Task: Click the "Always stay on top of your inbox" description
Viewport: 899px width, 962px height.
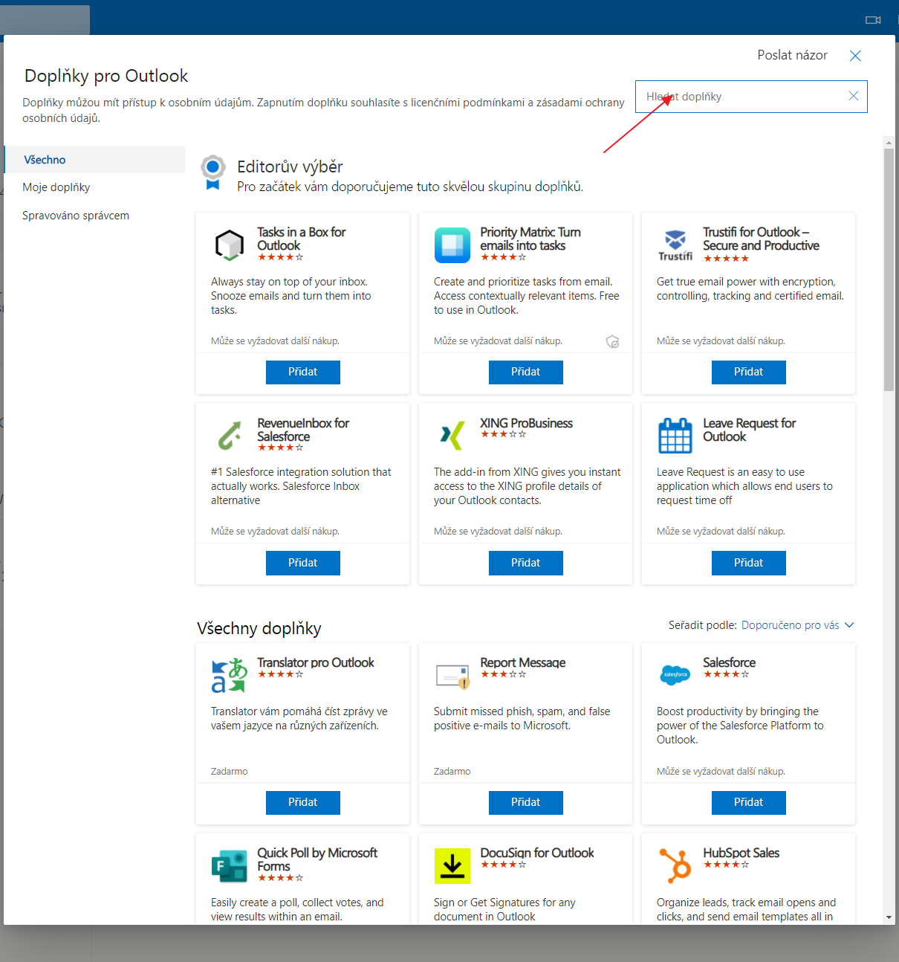Action: tap(291, 296)
